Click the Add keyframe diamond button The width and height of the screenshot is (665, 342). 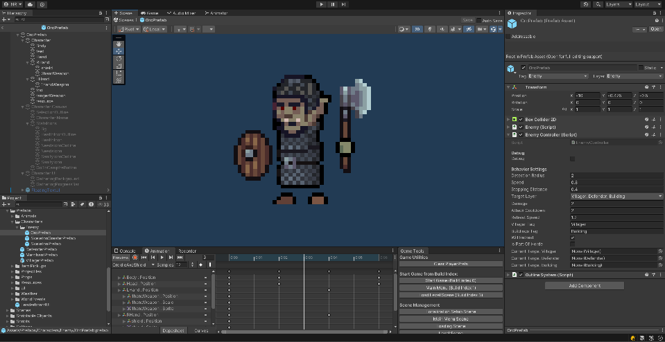(200, 264)
